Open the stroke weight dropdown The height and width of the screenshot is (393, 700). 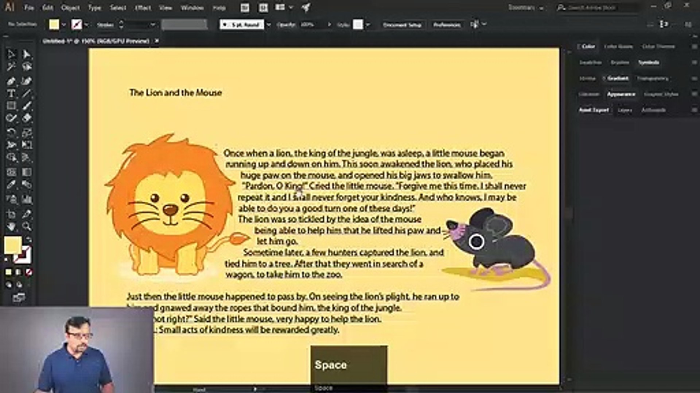coord(153,25)
